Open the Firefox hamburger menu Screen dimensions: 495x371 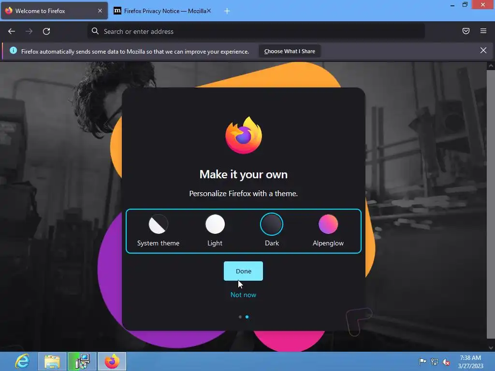tap(483, 31)
